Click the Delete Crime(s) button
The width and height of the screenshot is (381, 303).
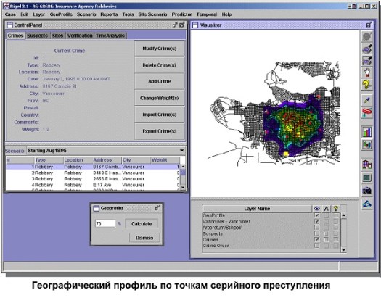coord(160,65)
